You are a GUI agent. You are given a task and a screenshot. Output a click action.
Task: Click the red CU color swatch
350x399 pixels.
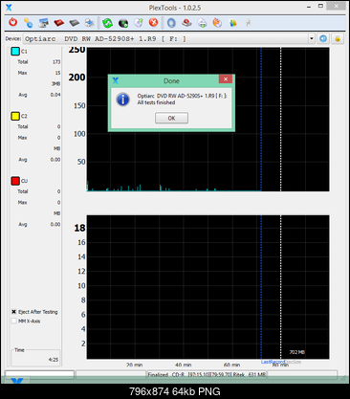coord(15,181)
